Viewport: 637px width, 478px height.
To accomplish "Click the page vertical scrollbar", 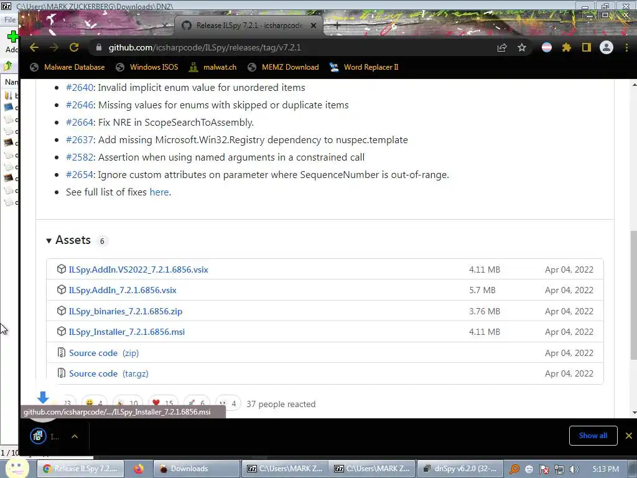I will [x=634, y=294].
